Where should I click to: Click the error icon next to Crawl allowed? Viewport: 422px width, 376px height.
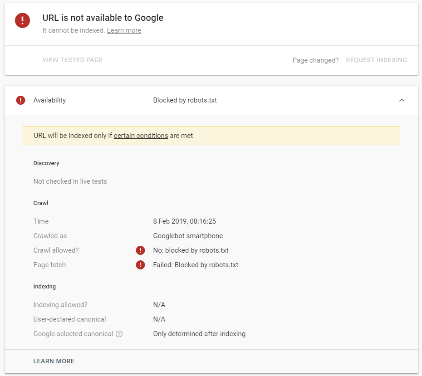click(140, 250)
